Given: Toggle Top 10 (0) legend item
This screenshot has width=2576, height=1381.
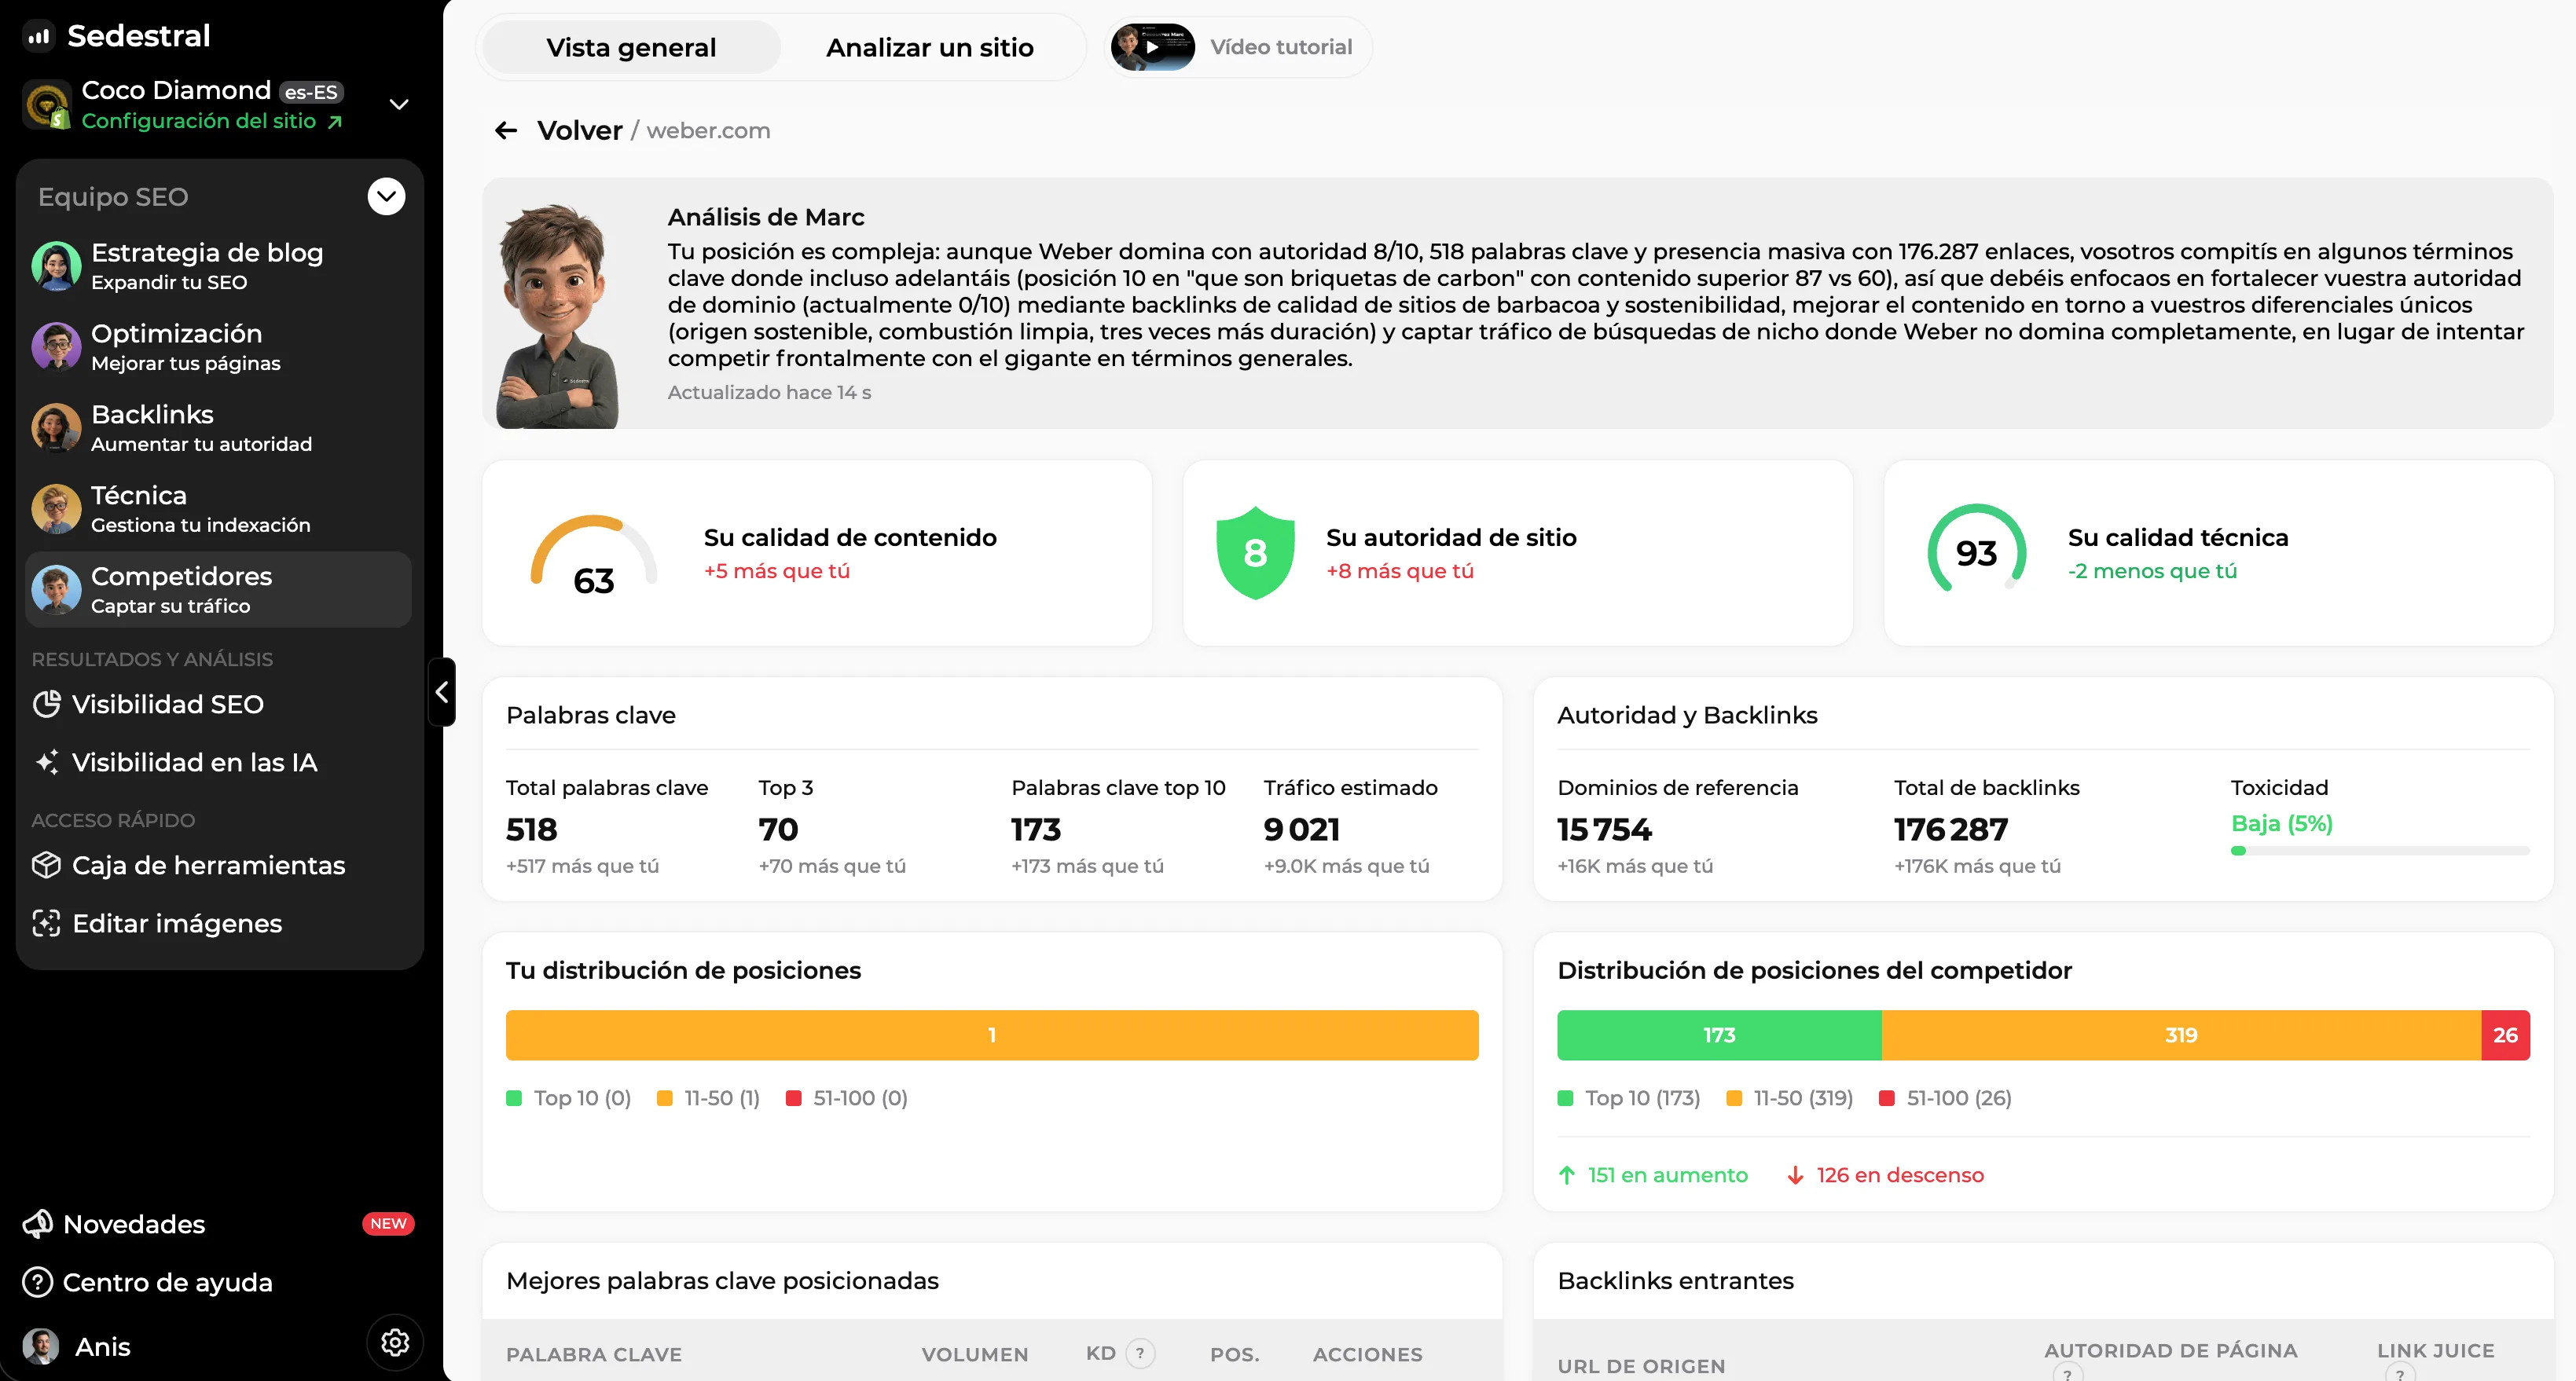Looking at the screenshot, I should click(569, 1098).
